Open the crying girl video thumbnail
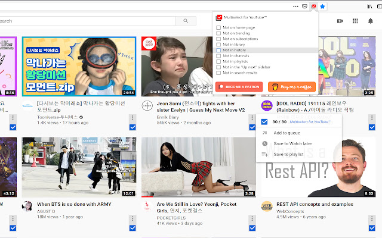382x238 pixels. 177,66
